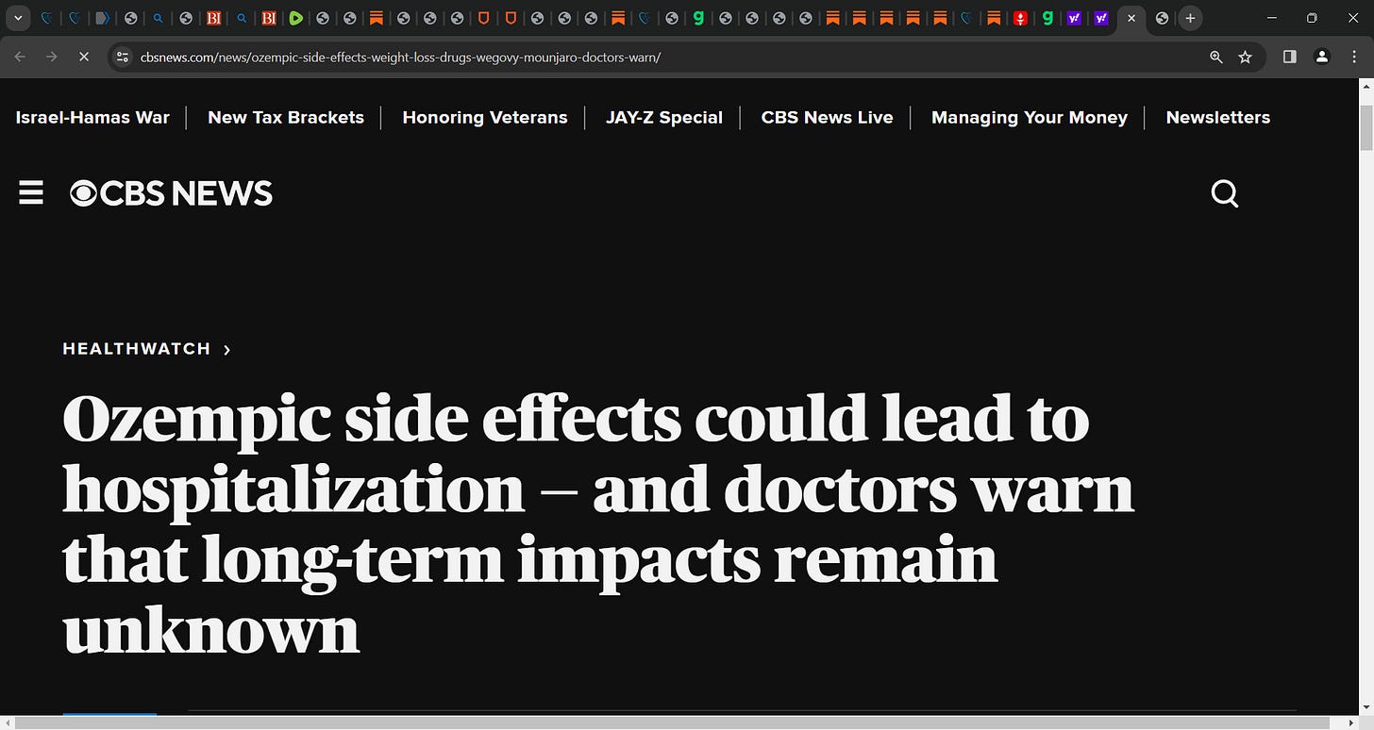The image size is (1374, 730).
Task: Open the page zoom indicator in address bar
Action: tap(1215, 57)
